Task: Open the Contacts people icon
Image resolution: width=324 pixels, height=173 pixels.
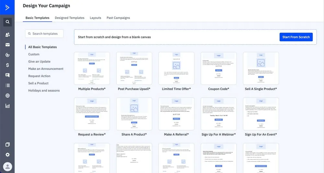Action: [x=7, y=35]
